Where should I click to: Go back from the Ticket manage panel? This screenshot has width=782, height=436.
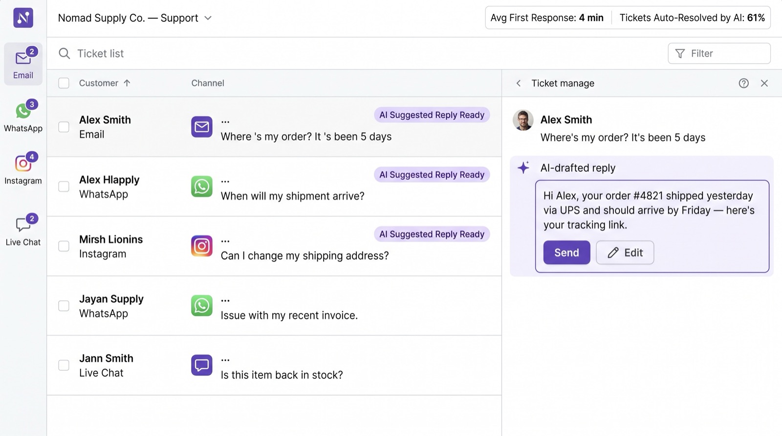[x=519, y=83]
